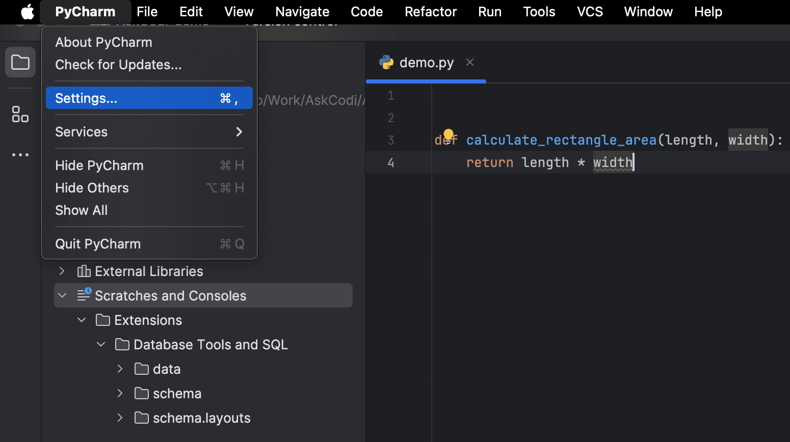Expand the schema.layouts folder
The height and width of the screenshot is (442, 790).
click(120, 418)
